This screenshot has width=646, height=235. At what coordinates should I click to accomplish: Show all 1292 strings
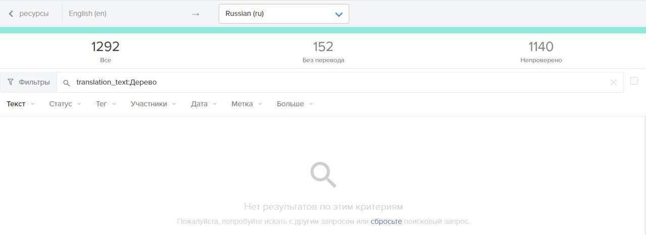(x=105, y=52)
